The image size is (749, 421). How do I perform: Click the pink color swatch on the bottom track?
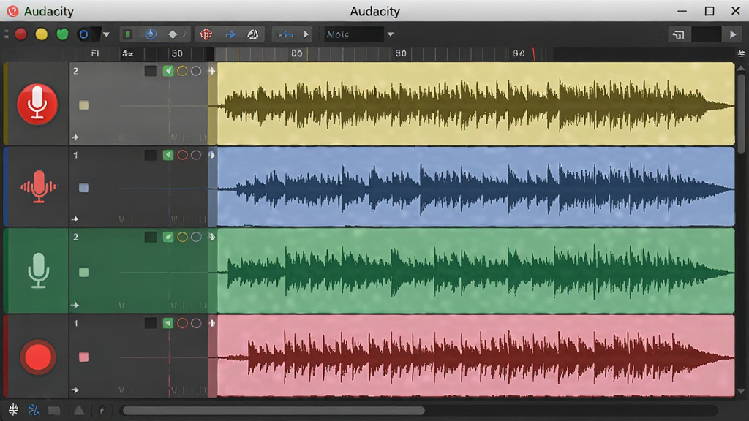83,357
